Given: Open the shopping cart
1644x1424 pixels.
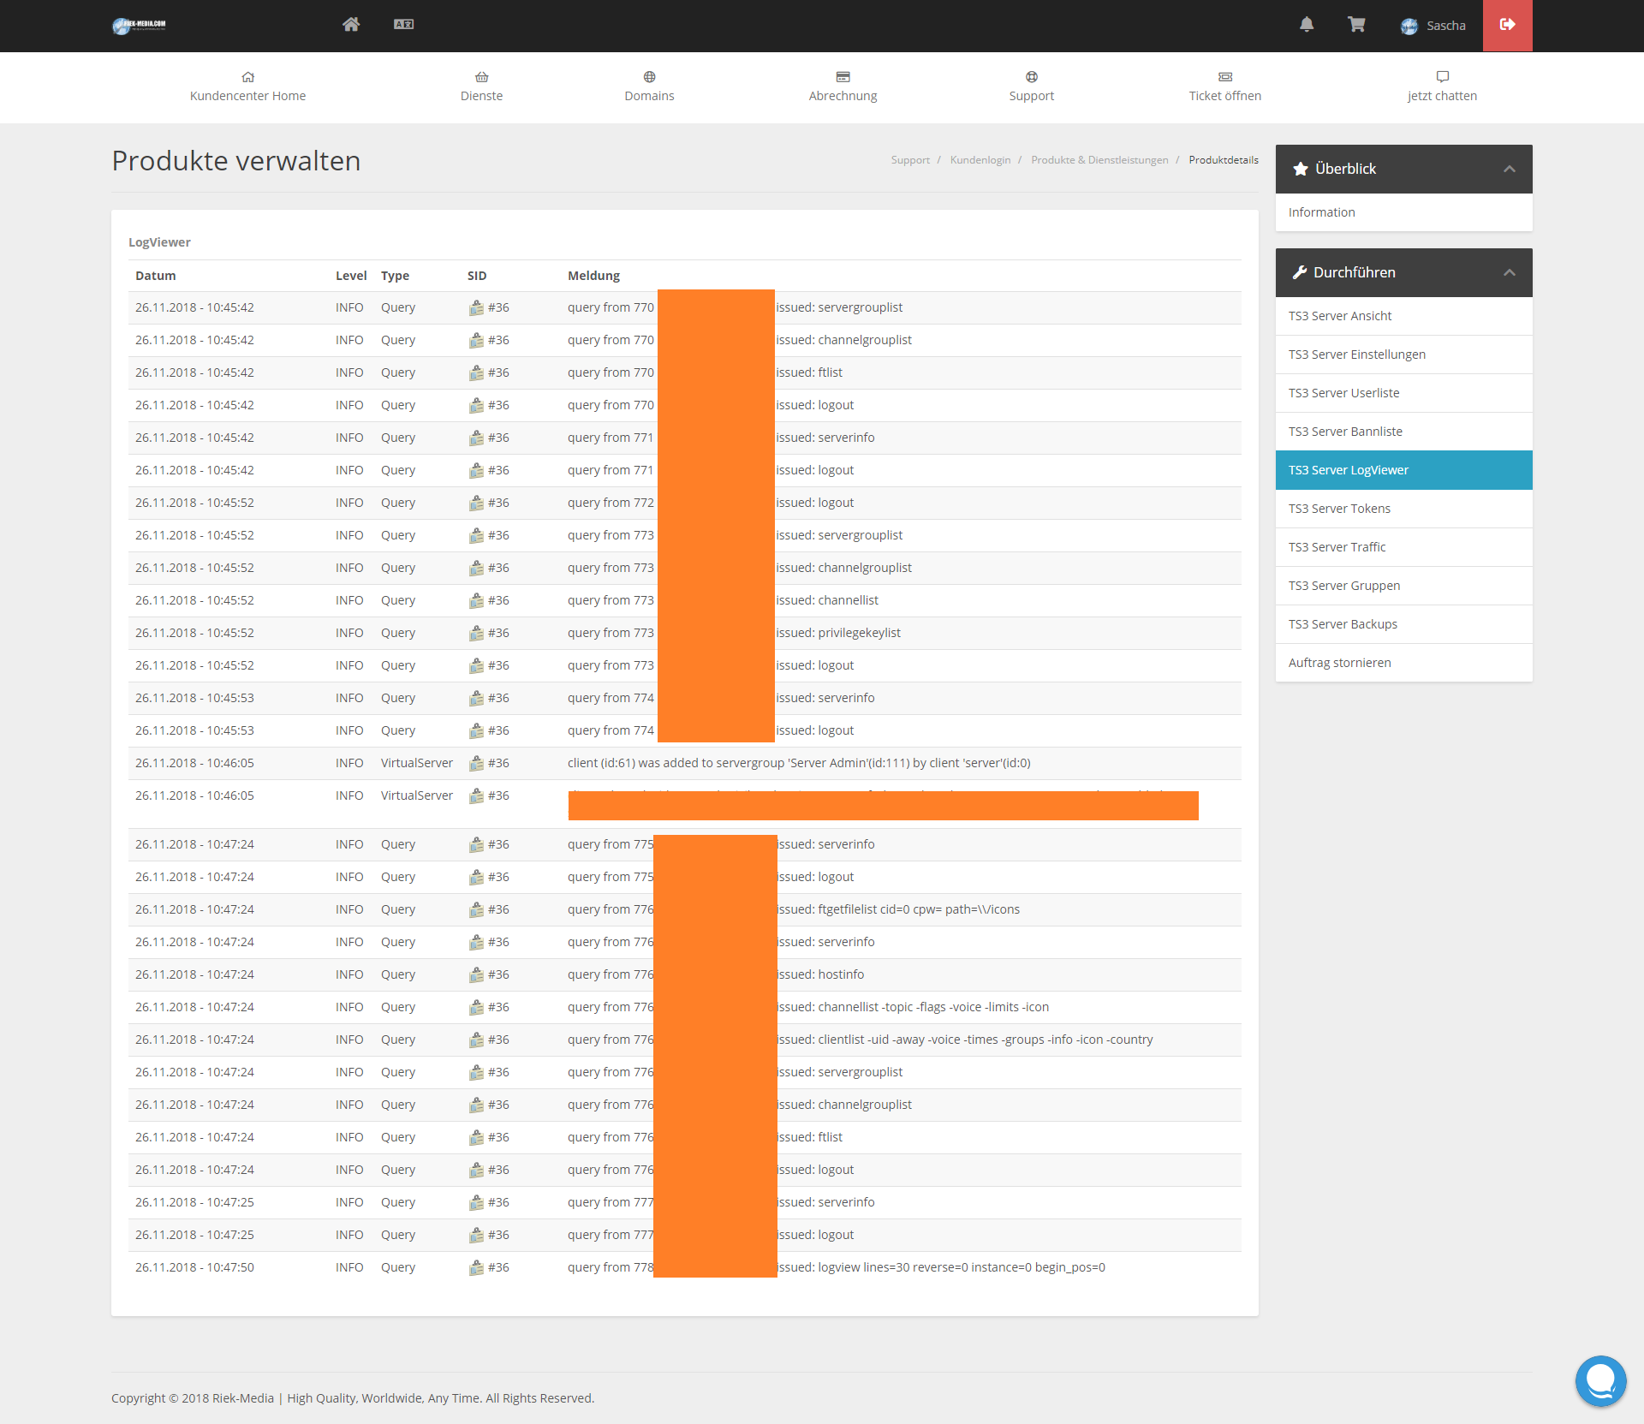Looking at the screenshot, I should (x=1356, y=25).
